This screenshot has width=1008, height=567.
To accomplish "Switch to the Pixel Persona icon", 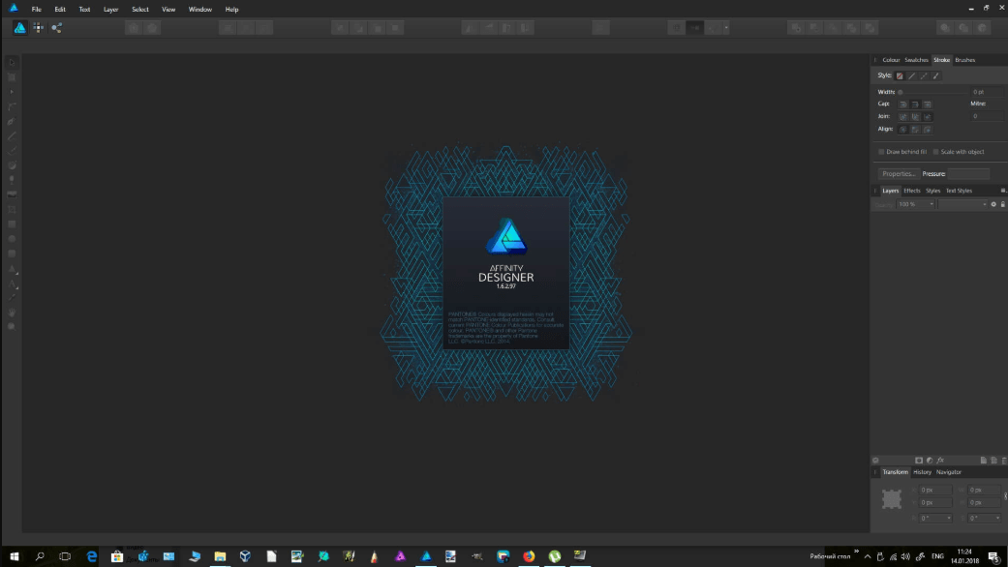I will click(x=39, y=28).
